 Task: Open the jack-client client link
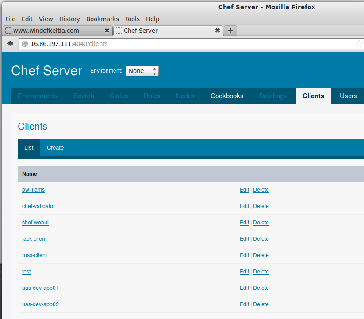[34, 239]
